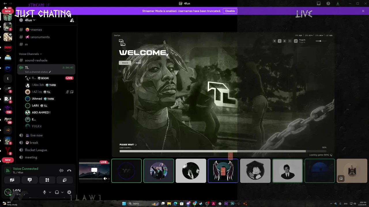
Task: Click the invite people icon beside 4fun
Action: pyautogui.click(x=72, y=20)
